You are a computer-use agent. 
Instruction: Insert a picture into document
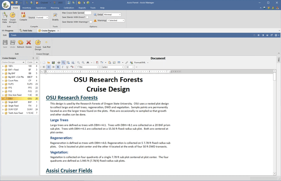point(114,63)
